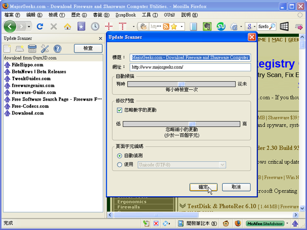The height and width of the screenshot is (230, 307).
Task: Select Free Software Search Page entry
Action: click(53, 99)
